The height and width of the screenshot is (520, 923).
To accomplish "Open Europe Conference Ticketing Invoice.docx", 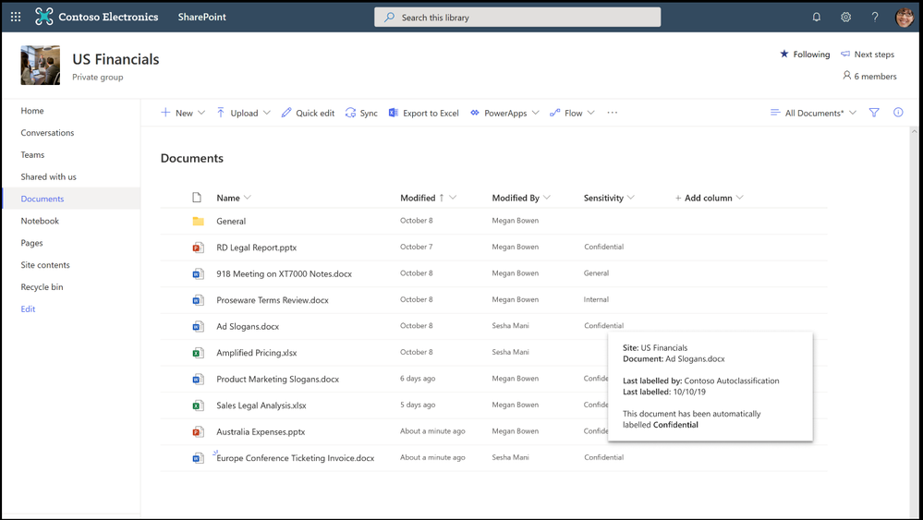I will (x=296, y=458).
